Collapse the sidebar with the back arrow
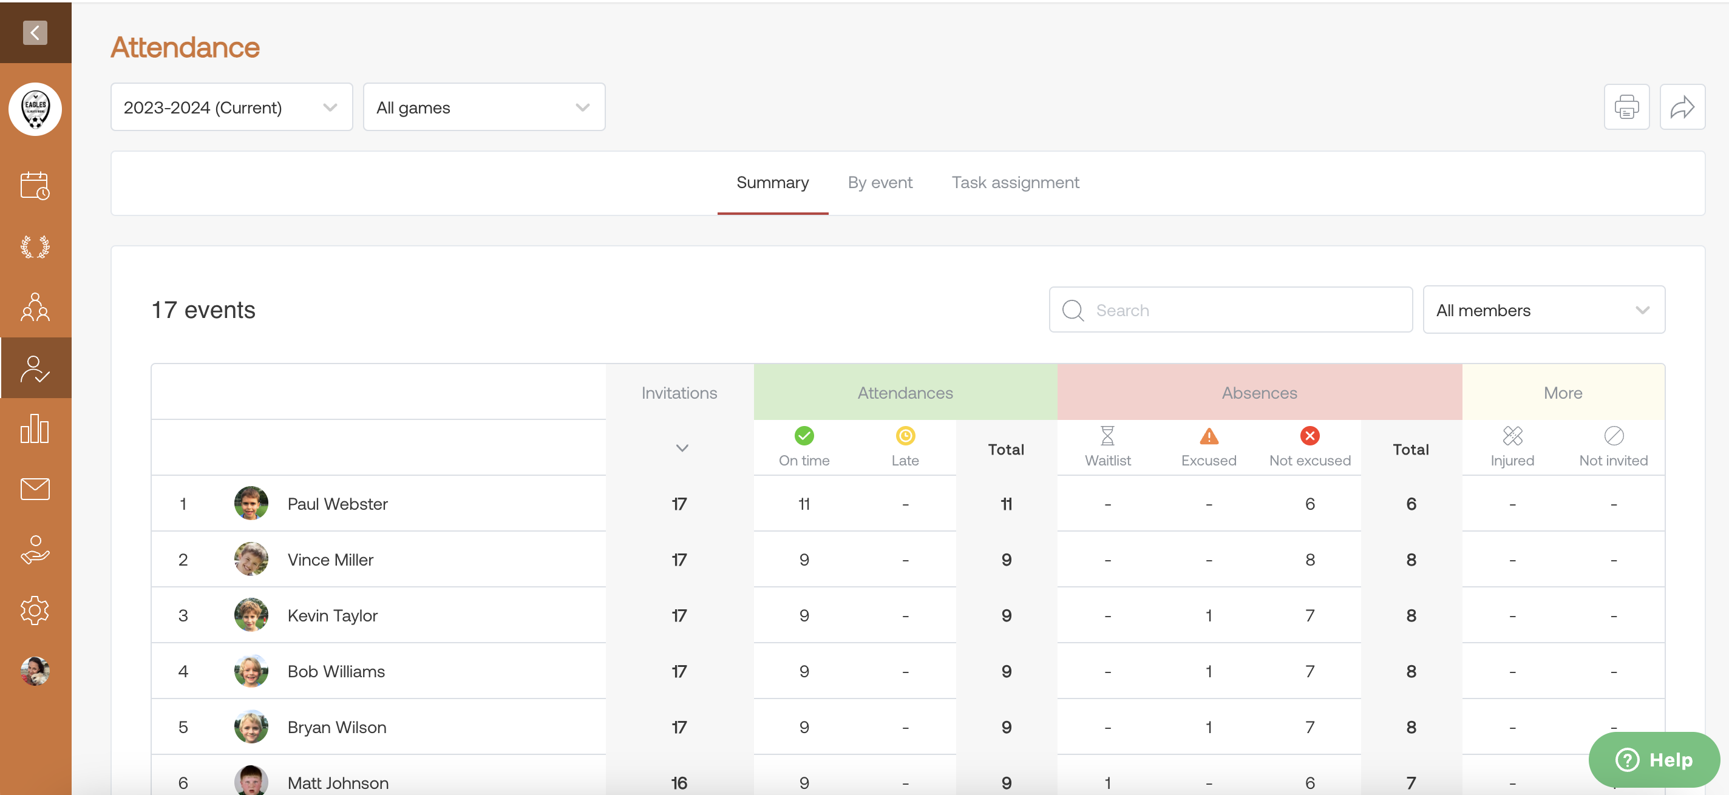The width and height of the screenshot is (1729, 795). tap(35, 32)
